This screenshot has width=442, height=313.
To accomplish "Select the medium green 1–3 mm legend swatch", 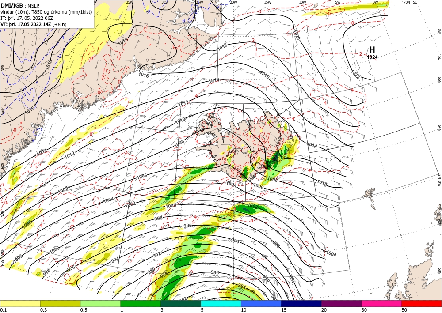I will click(x=141, y=303).
